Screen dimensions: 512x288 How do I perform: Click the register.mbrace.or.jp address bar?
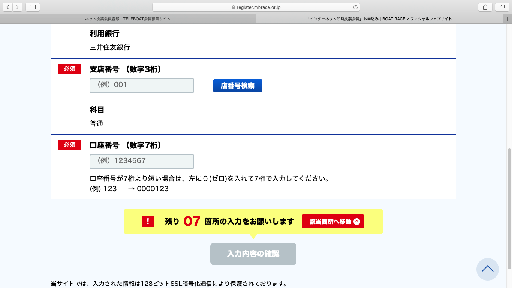tap(256, 7)
